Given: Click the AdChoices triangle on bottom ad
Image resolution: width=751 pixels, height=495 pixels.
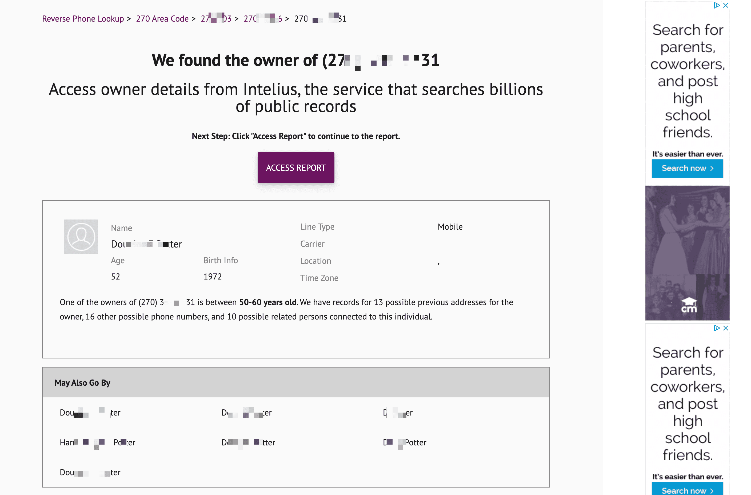Looking at the screenshot, I should [717, 328].
